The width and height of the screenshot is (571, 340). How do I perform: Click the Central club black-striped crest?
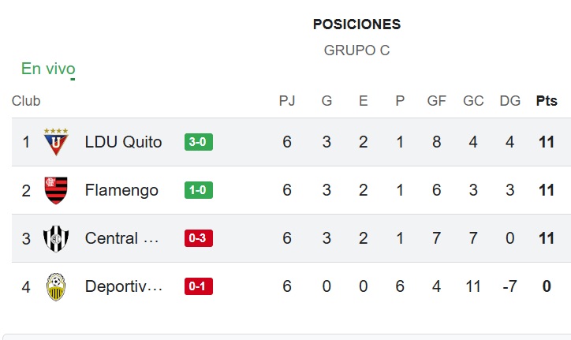tap(56, 238)
